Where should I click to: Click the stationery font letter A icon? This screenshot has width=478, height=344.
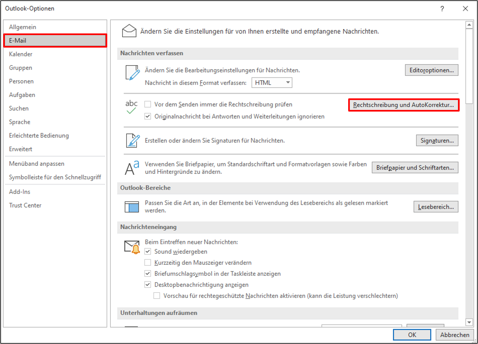pos(132,167)
